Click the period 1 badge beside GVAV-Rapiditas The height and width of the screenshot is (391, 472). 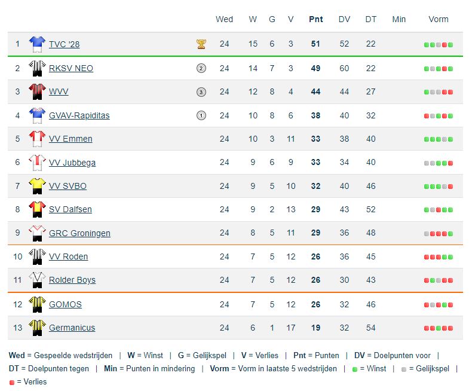201,115
